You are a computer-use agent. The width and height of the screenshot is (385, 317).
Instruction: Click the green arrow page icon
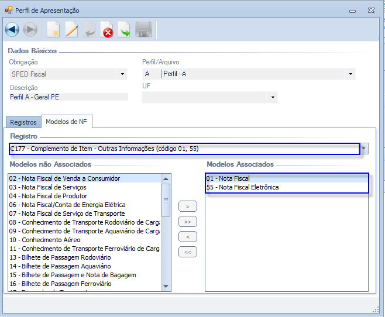coord(125,30)
